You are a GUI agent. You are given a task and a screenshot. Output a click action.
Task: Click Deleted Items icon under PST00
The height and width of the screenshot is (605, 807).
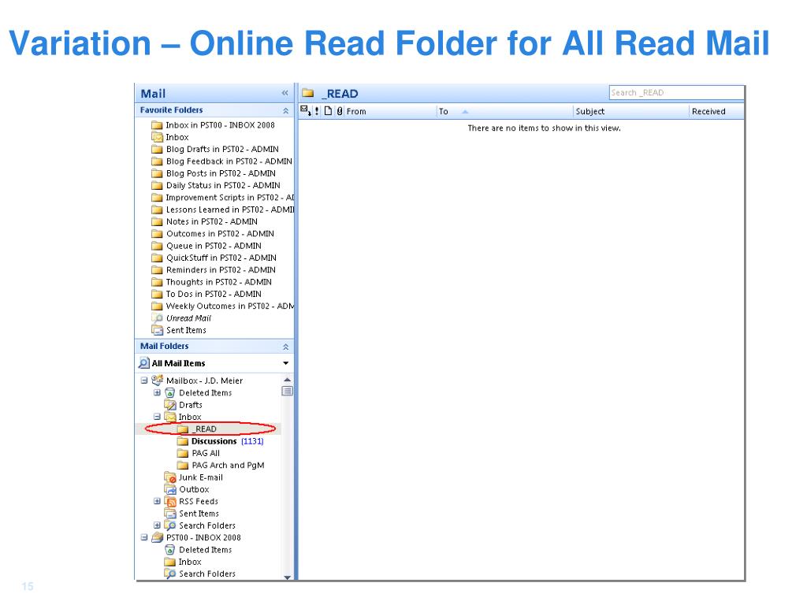point(170,550)
